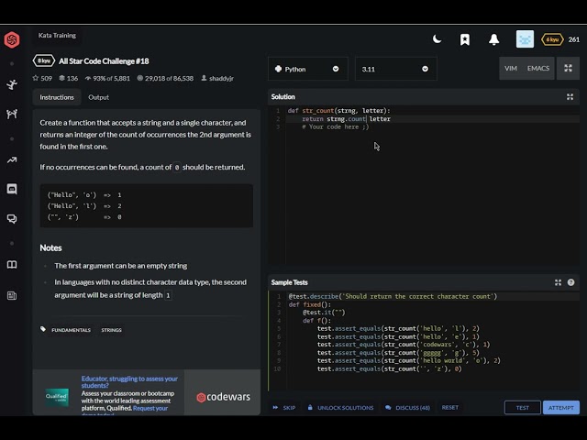Click the 29,018 of 86,538 completions stat
Image resolution: width=587 pixels, height=440 pixels.
[x=165, y=78]
